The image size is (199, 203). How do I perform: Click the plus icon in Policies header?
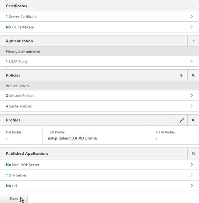[182, 75]
